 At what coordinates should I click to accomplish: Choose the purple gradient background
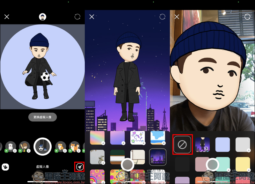(x=117, y=138)
